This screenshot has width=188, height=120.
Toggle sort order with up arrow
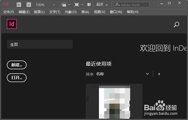(159, 74)
